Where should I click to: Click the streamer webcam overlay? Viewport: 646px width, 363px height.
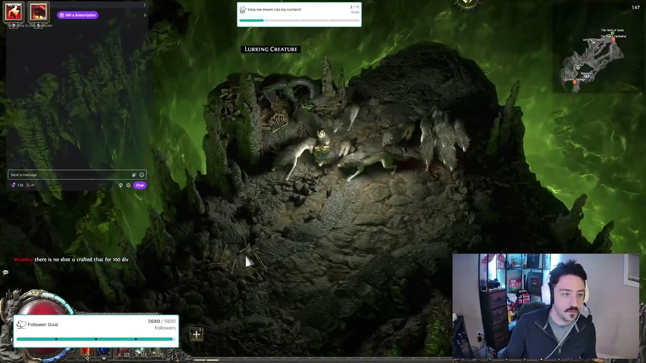tap(546, 307)
